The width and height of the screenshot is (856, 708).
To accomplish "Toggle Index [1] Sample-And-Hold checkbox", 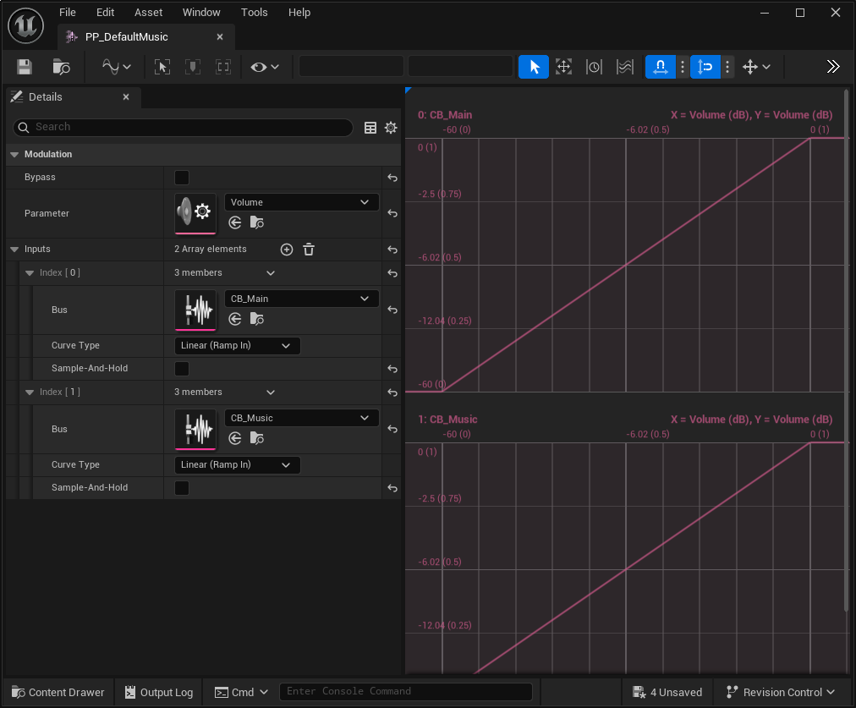I will tap(182, 488).
